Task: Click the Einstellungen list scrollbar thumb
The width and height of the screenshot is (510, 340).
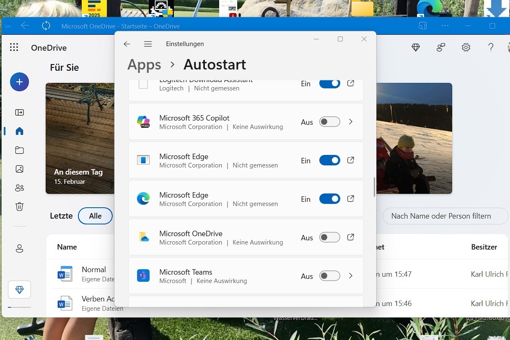Action: [374, 187]
